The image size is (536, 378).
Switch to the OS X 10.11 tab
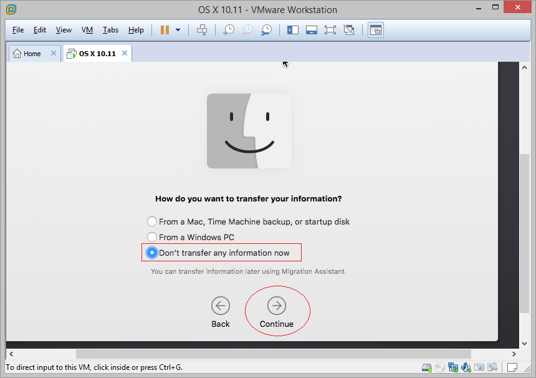point(97,54)
